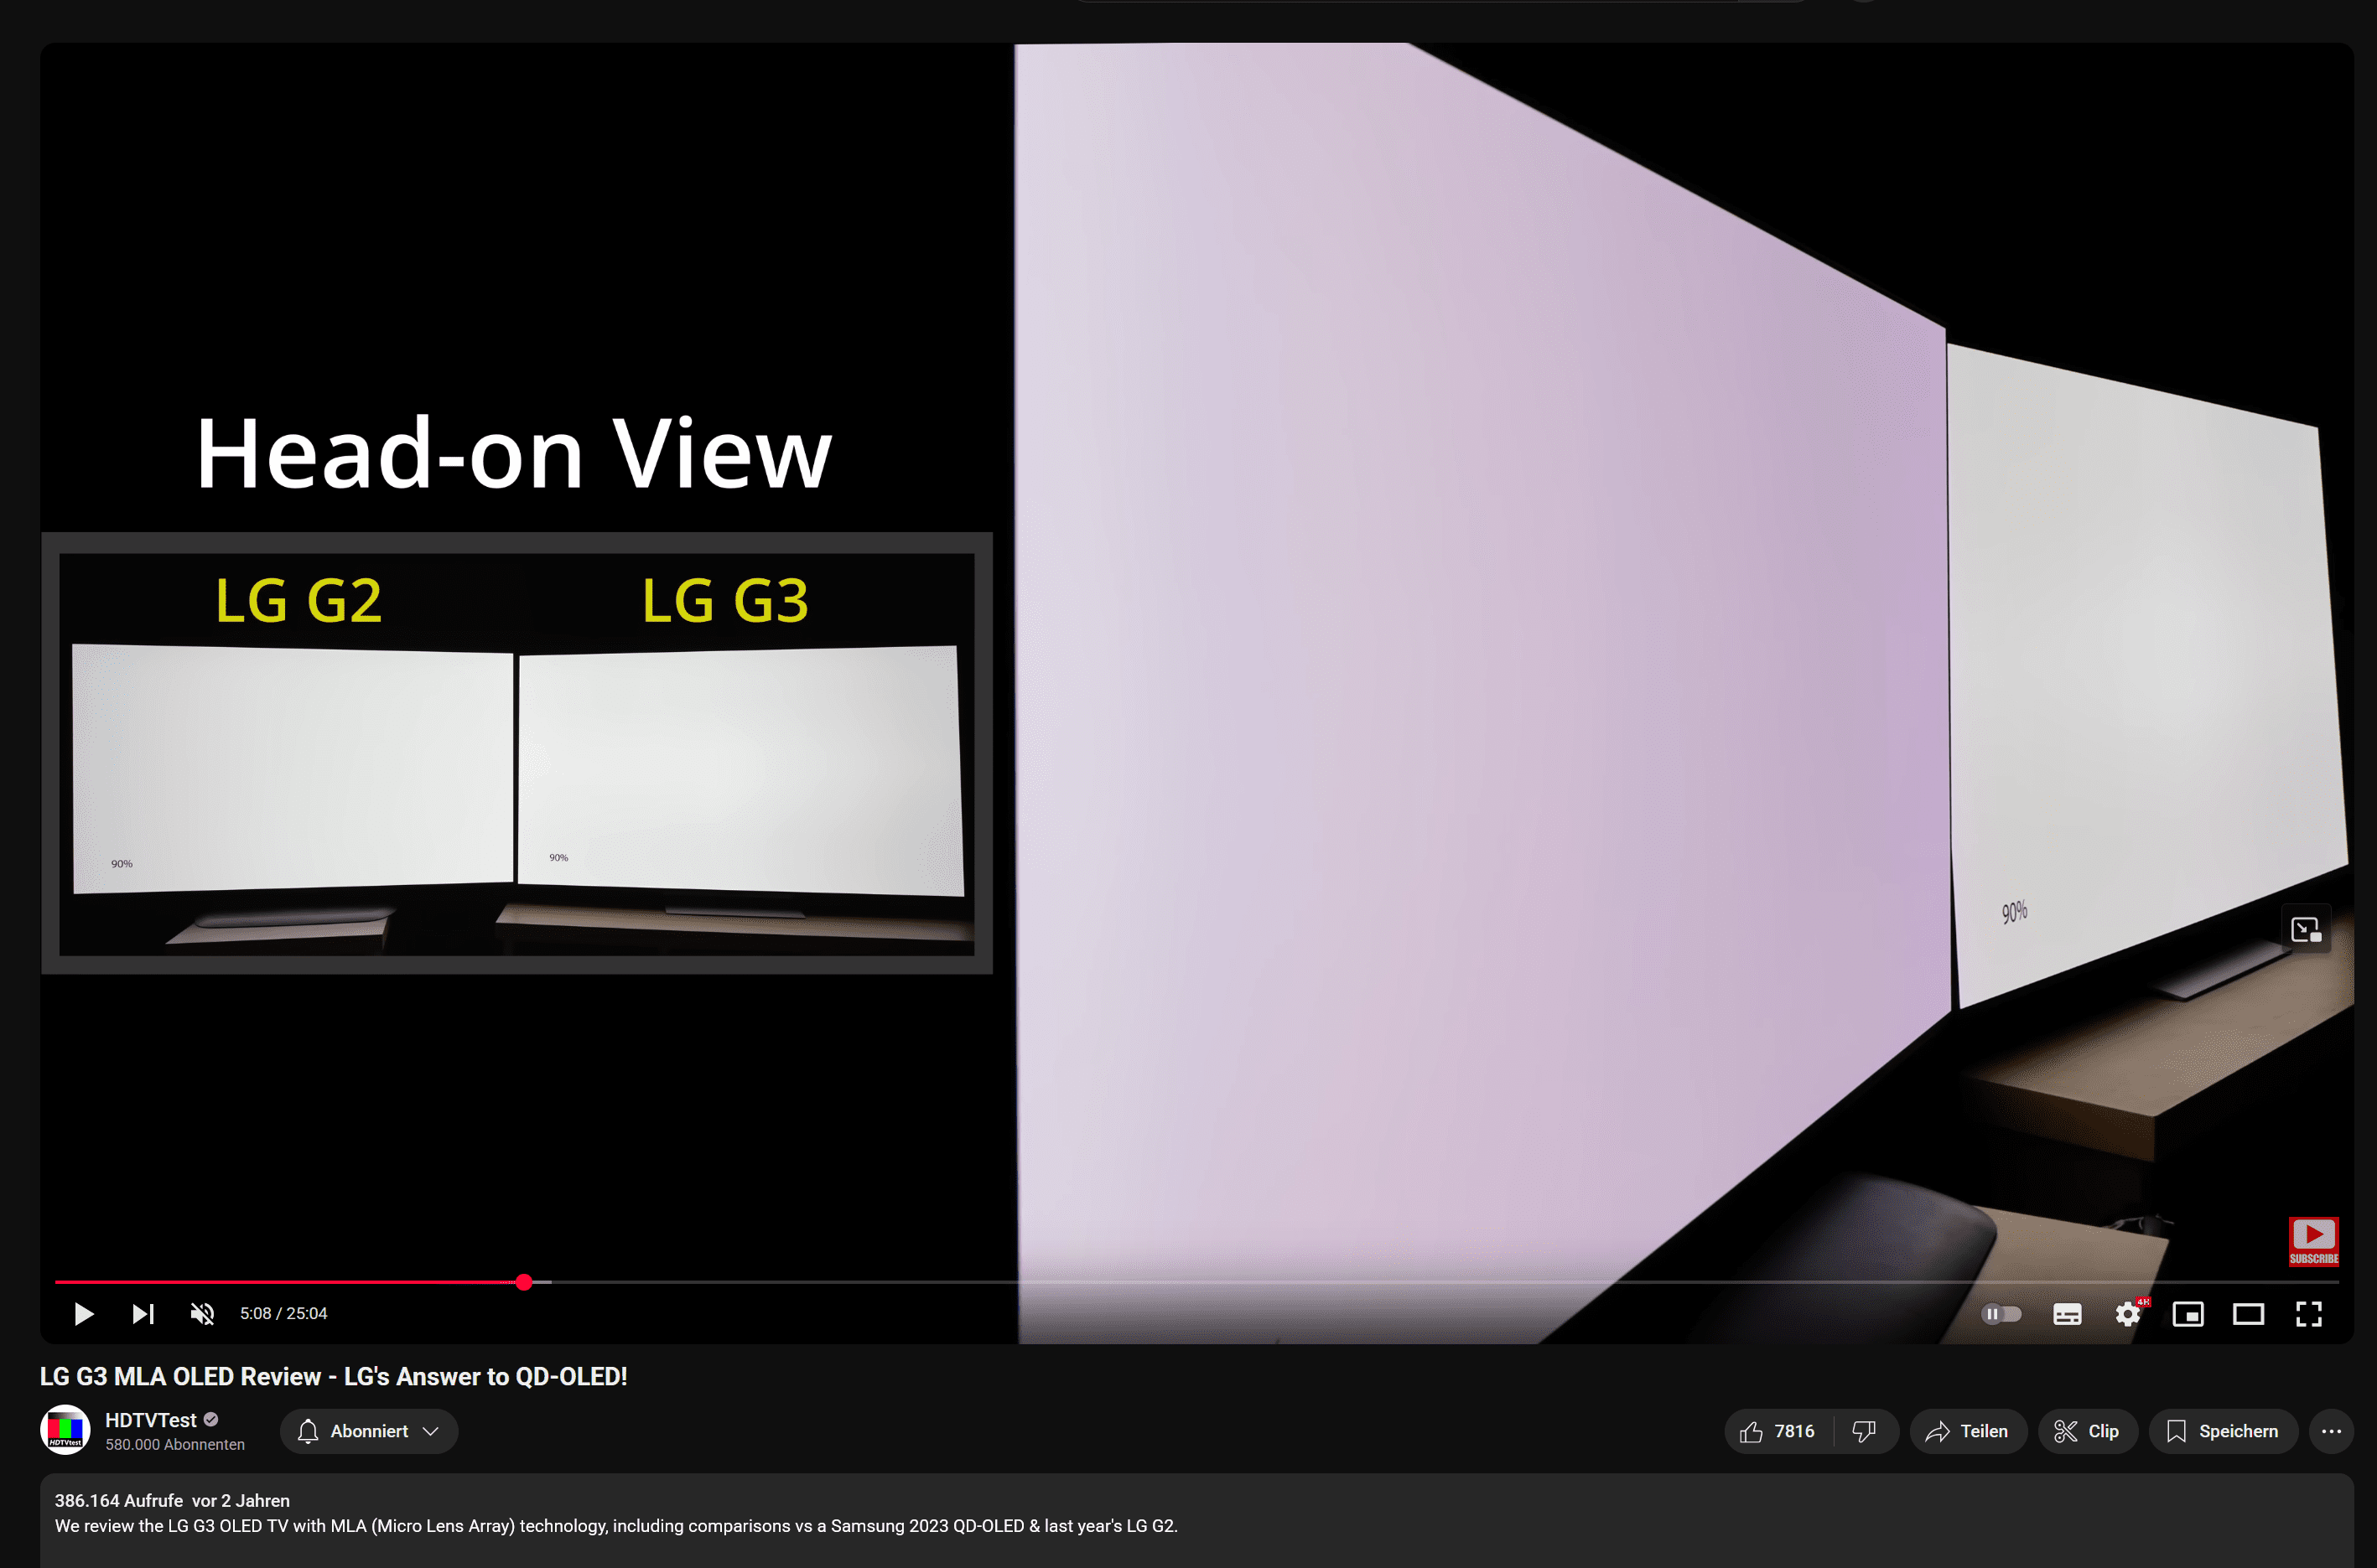This screenshot has height=1568, width=2377.
Task: Enter fullscreen mode
Action: [x=2308, y=1314]
